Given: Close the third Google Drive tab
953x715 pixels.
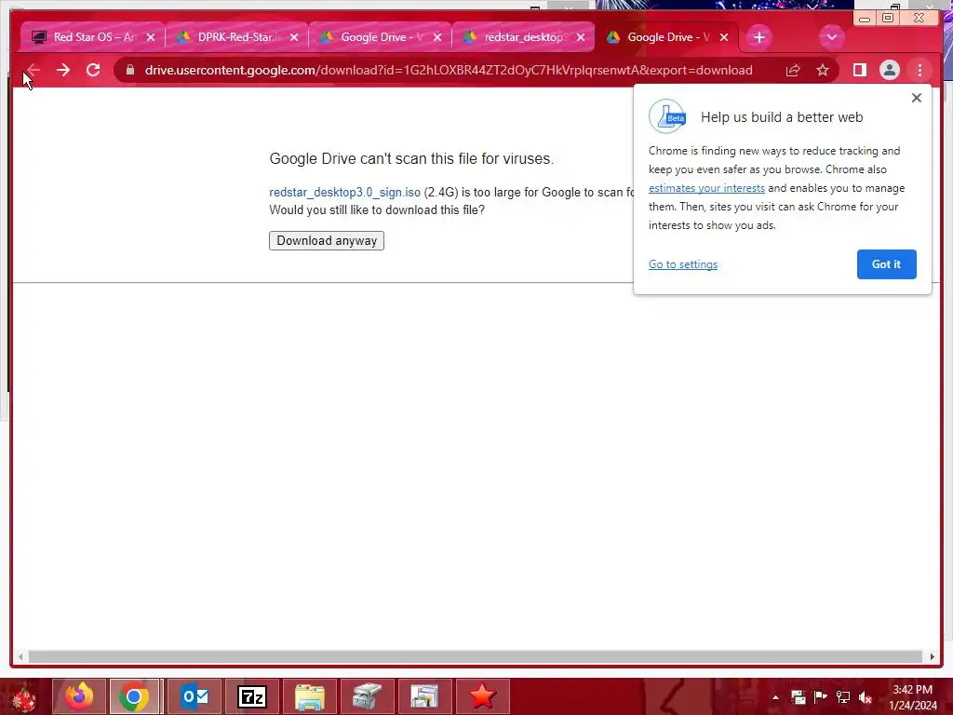Looking at the screenshot, I should pos(437,37).
